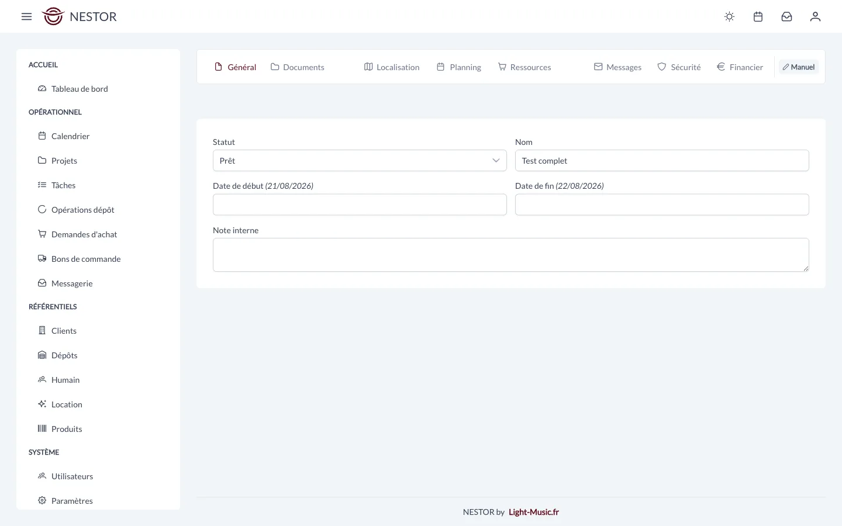Switch to the Financier tab

click(x=740, y=67)
